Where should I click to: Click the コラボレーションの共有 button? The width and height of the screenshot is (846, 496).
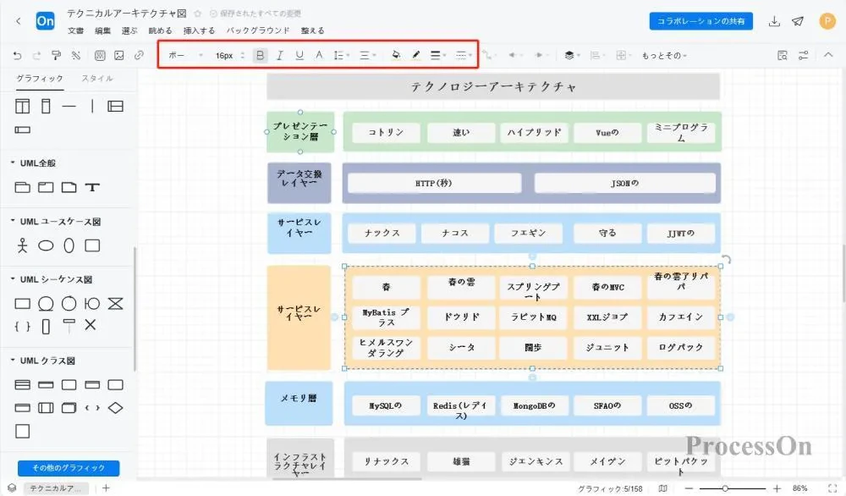point(700,20)
